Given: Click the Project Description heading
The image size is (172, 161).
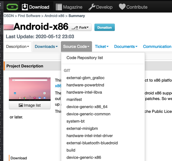Looking at the screenshot, I should pos(25,66).
